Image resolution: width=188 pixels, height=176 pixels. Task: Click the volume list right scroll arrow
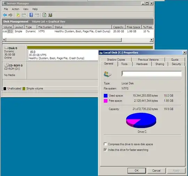pos(151,40)
